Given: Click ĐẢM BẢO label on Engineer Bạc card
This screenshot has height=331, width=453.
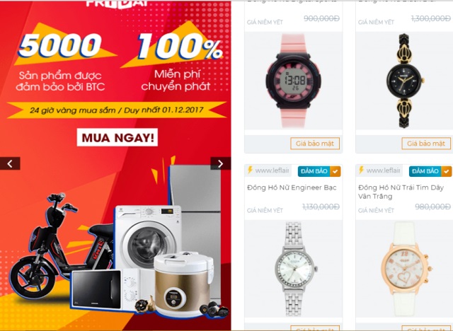Looking at the screenshot, I should click(x=314, y=171).
